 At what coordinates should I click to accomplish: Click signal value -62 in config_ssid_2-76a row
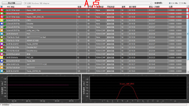pyautogui.click(x=88, y=30)
